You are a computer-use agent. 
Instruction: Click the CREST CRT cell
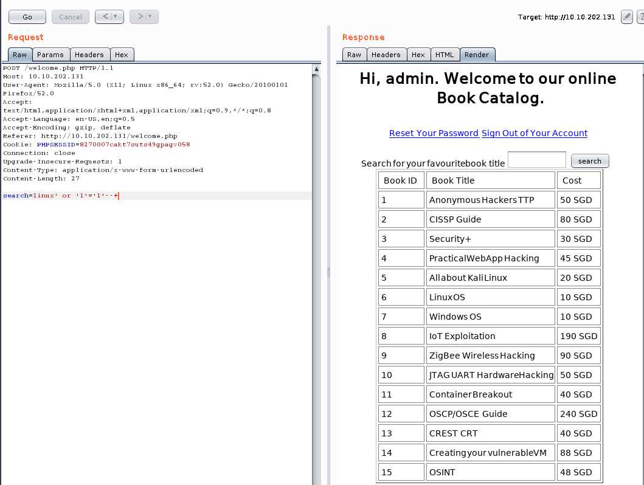click(490, 433)
